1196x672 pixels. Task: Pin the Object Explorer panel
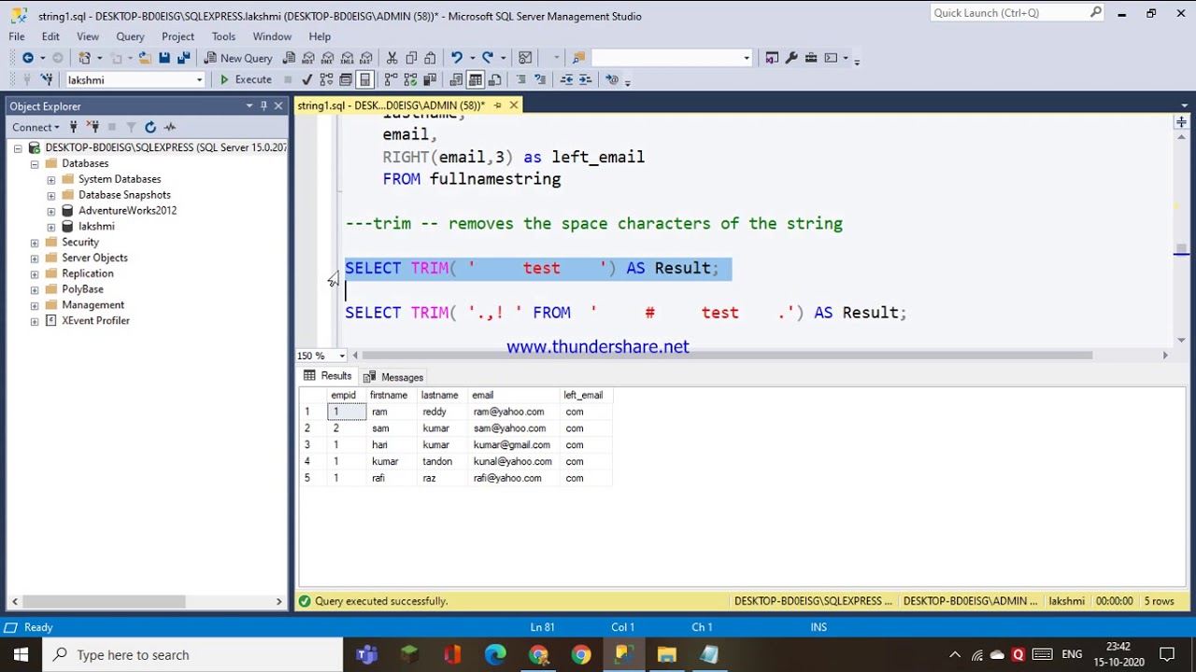[263, 105]
